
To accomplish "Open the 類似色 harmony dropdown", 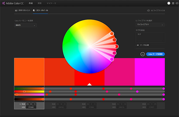I will (x=25, y=25).
